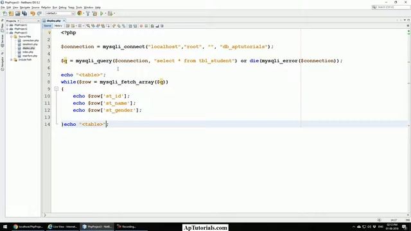Switch to the Source view button
Viewport: 411px width, 231px height.
coord(48,26)
